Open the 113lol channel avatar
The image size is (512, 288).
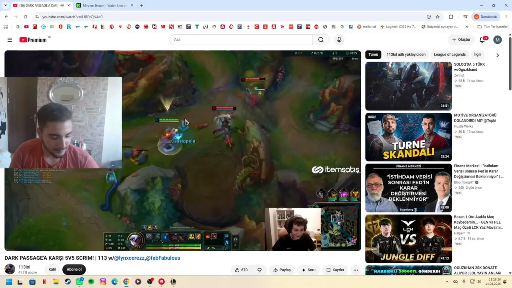pos(10,269)
